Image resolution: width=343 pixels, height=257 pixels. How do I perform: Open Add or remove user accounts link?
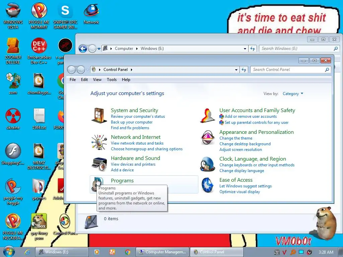[x=251, y=116]
